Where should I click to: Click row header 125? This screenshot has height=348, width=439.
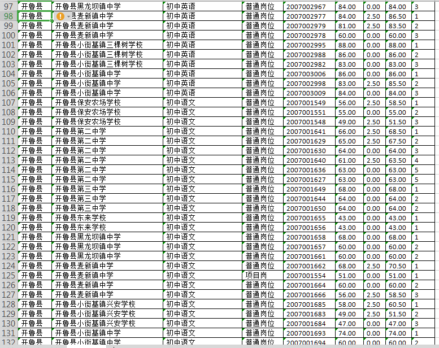[x=8, y=275]
